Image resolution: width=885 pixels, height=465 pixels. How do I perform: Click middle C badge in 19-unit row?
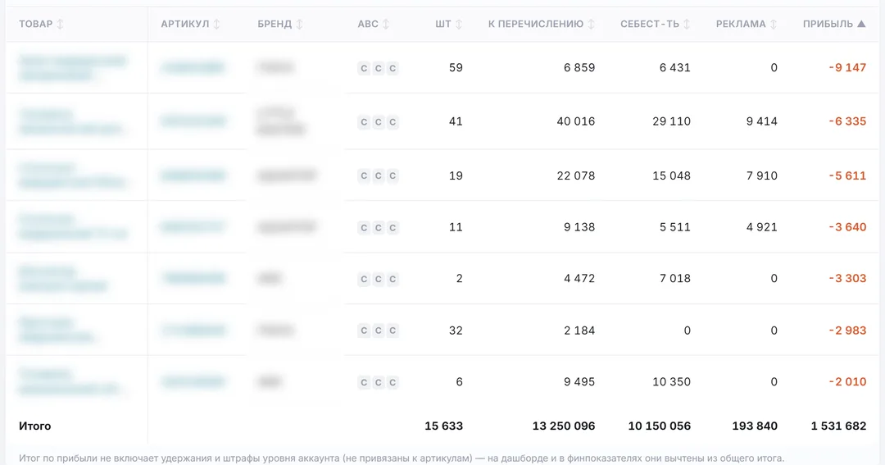pos(378,176)
